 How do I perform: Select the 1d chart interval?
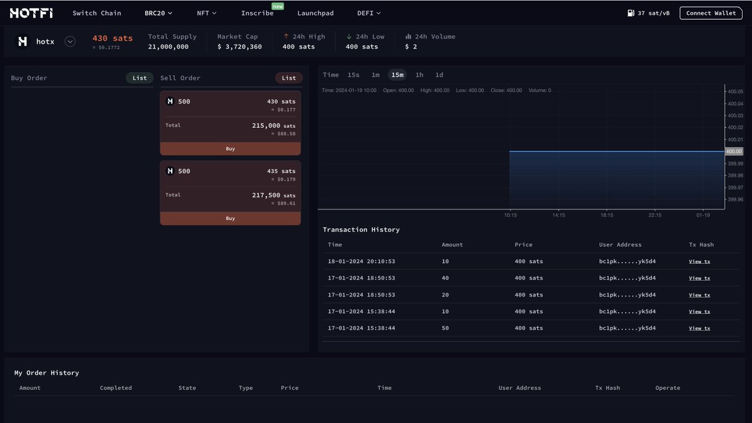click(x=439, y=75)
